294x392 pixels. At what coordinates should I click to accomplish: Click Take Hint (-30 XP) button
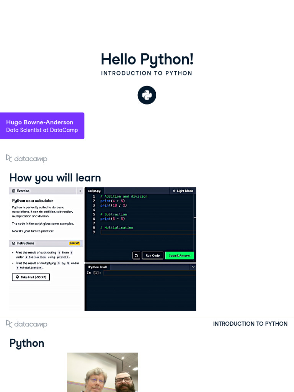click(x=31, y=277)
